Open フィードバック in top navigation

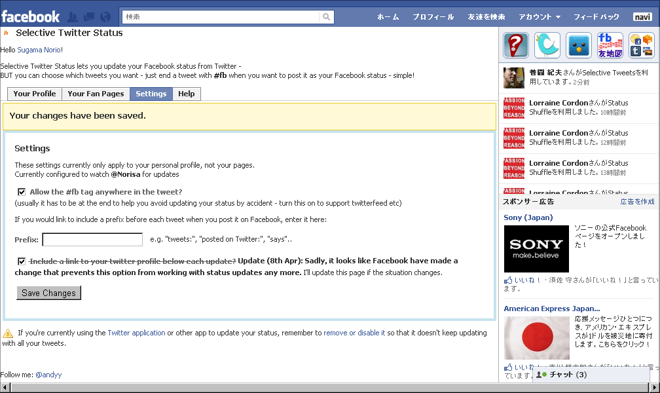[x=596, y=17]
